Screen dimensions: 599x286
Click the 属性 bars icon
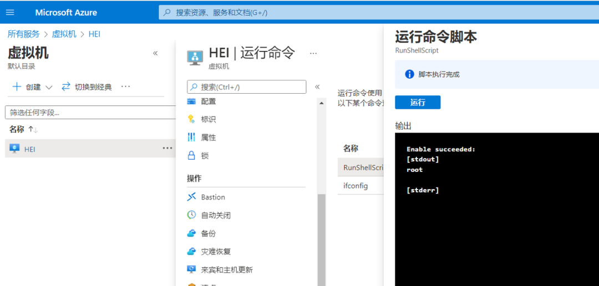coord(191,137)
